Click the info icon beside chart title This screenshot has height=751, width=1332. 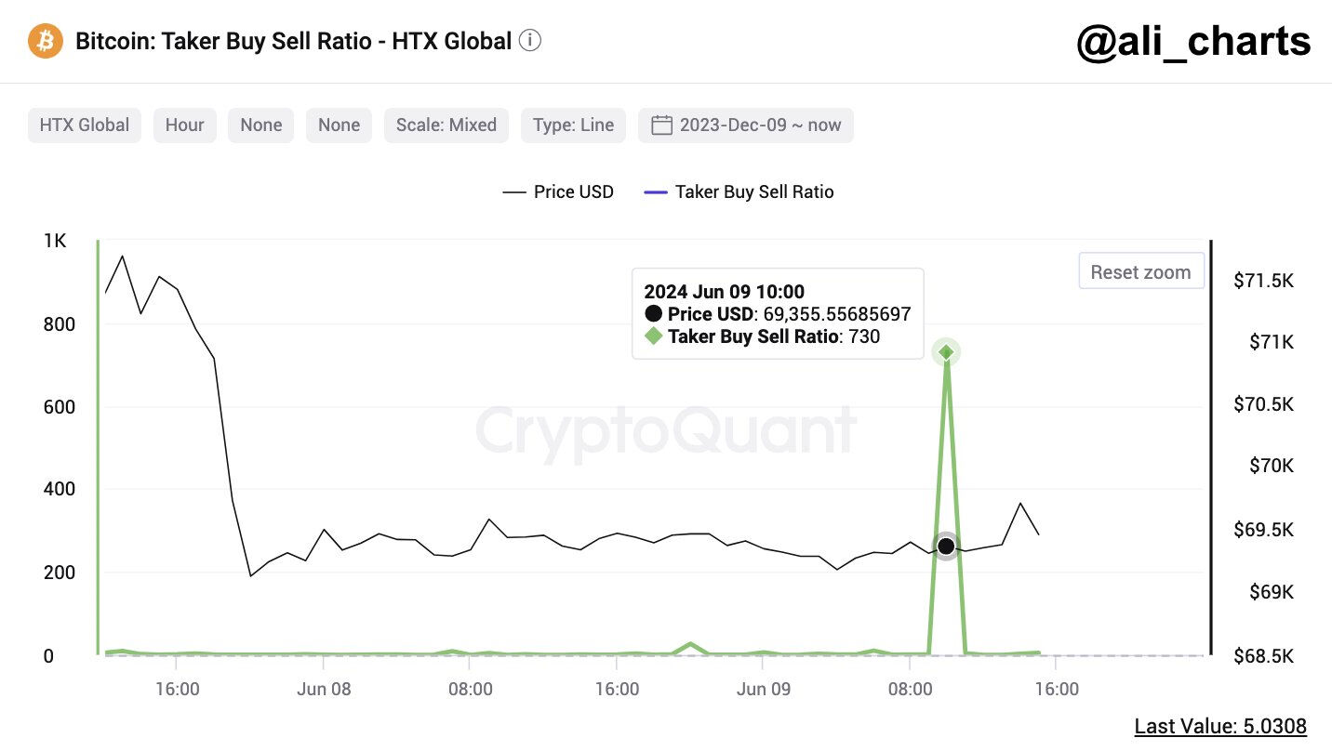tap(530, 41)
